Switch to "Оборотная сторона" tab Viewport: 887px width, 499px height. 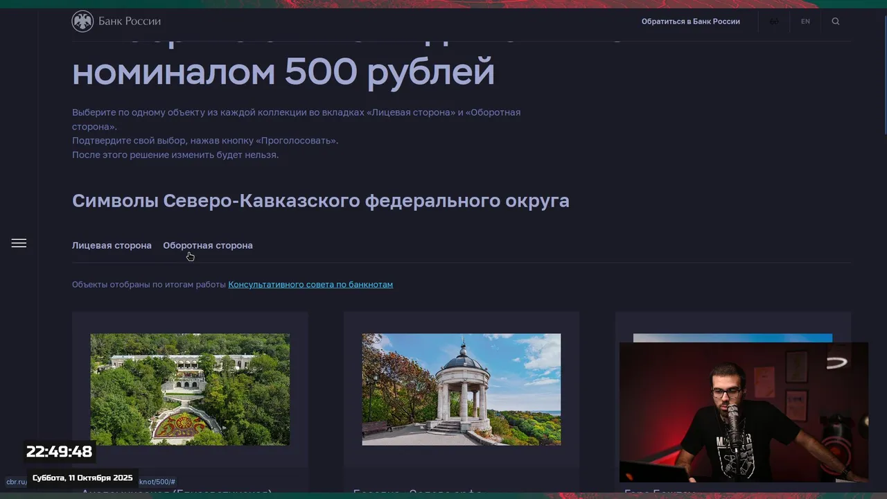(x=208, y=245)
